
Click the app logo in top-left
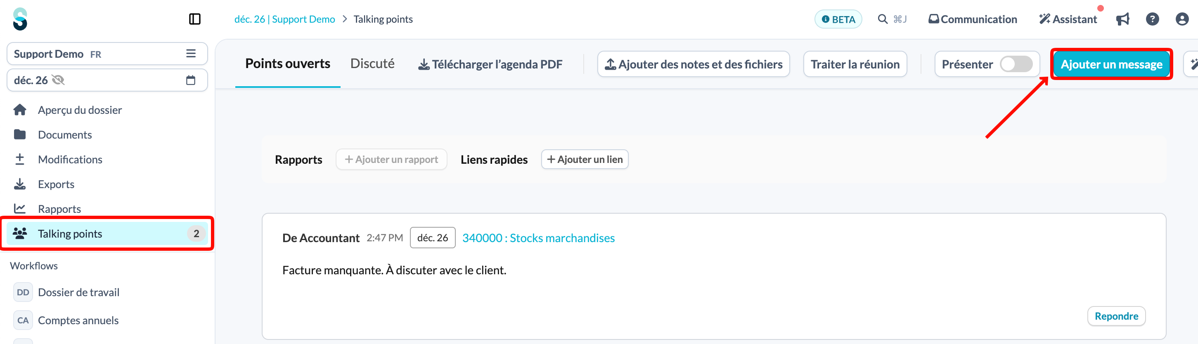point(20,19)
